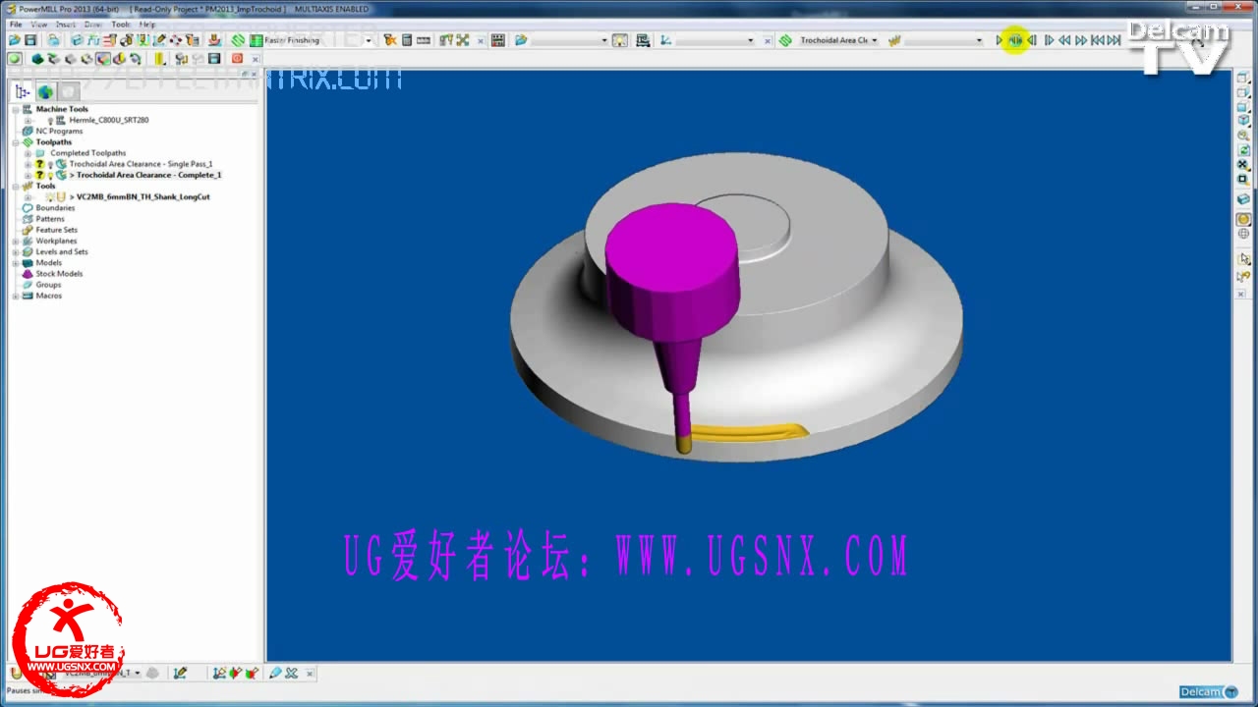Viewport: 1258px width, 707px height.
Task: Click the Save Project disk icon
Action: coord(30,40)
